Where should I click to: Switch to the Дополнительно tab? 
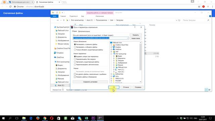[x=84, y=31]
